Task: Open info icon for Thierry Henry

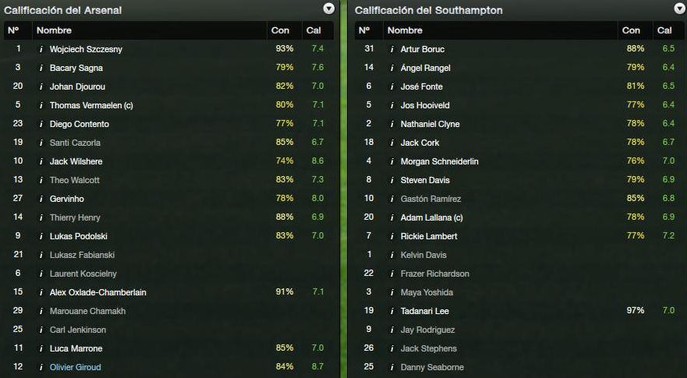Action: click(41, 217)
